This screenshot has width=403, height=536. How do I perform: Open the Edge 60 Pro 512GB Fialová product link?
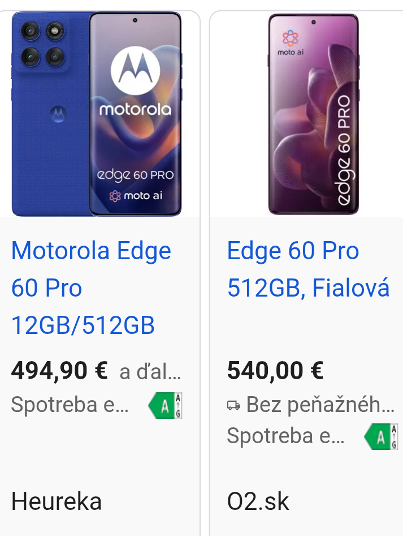point(308,269)
